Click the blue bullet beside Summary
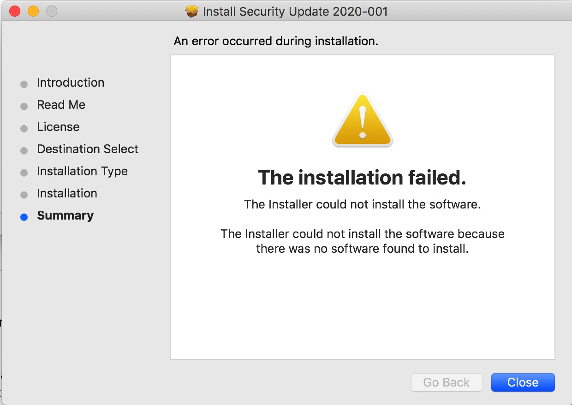The width and height of the screenshot is (572, 405). point(24,217)
